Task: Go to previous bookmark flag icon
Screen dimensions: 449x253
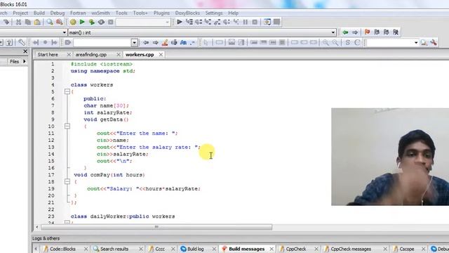Action: (377, 32)
